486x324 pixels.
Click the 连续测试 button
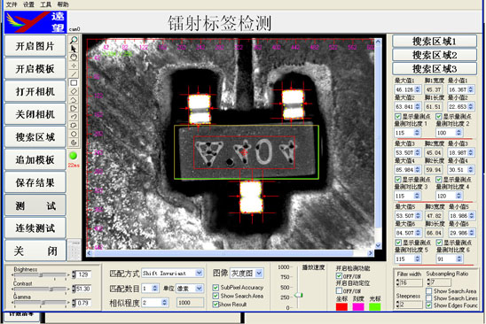pos(35,228)
